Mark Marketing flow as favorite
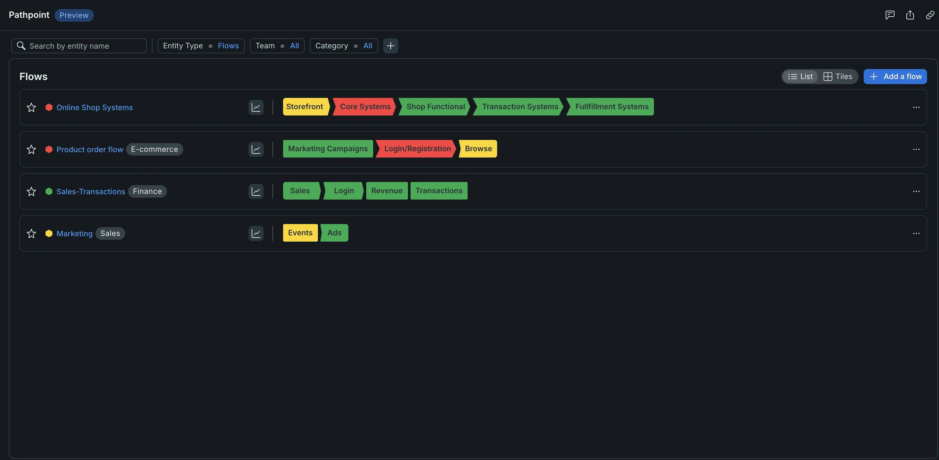Screen dimensions: 939x460 (31, 233)
